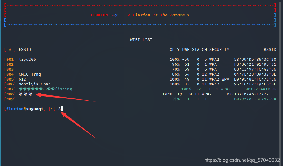Click BSSID 04:7E:23:D9:32:DE
283x166 pixels.
pyautogui.click(x=255, y=74)
